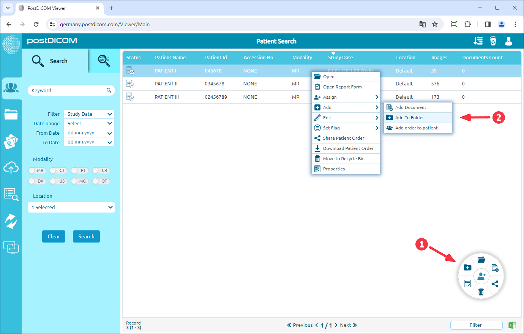The height and width of the screenshot is (334, 524).
Task: Select the Folders icon in sidebar
Action: tap(11, 114)
